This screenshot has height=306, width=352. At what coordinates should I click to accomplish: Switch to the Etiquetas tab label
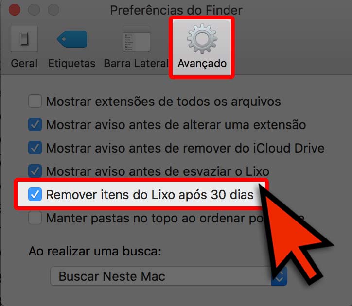[x=72, y=63]
